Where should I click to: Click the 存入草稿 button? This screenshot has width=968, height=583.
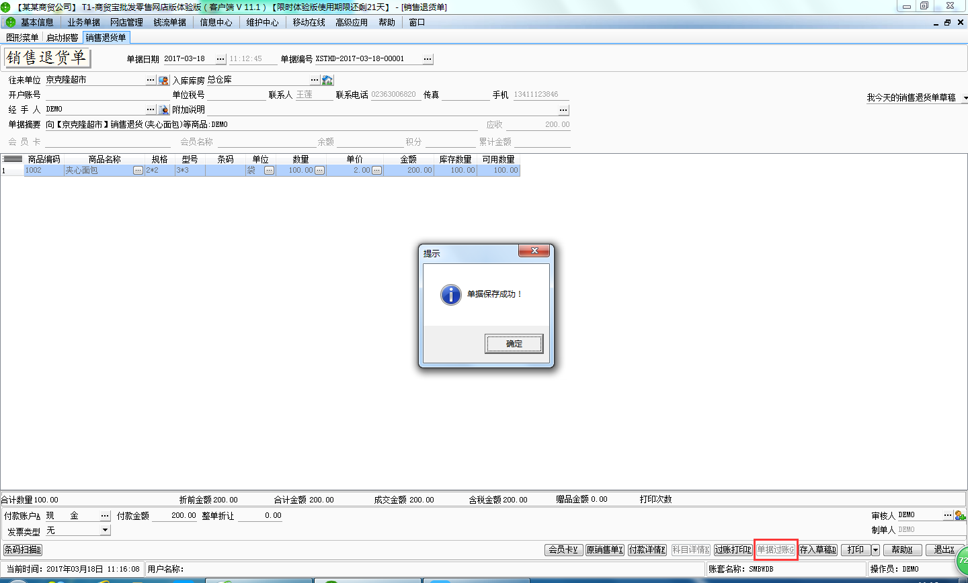(x=817, y=550)
